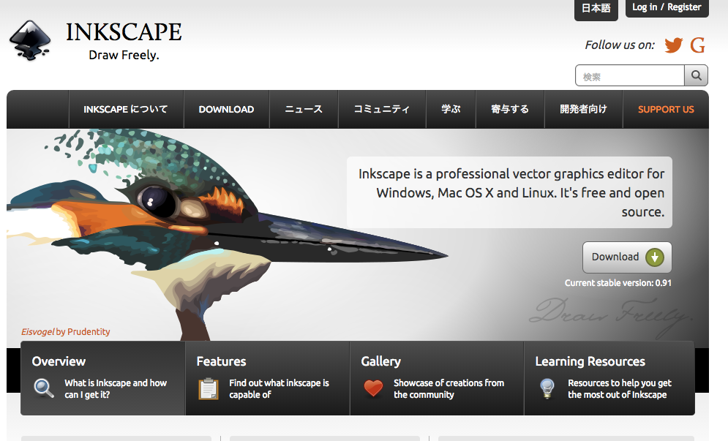
Task: Open the Prudentity author link
Action: pos(89,332)
